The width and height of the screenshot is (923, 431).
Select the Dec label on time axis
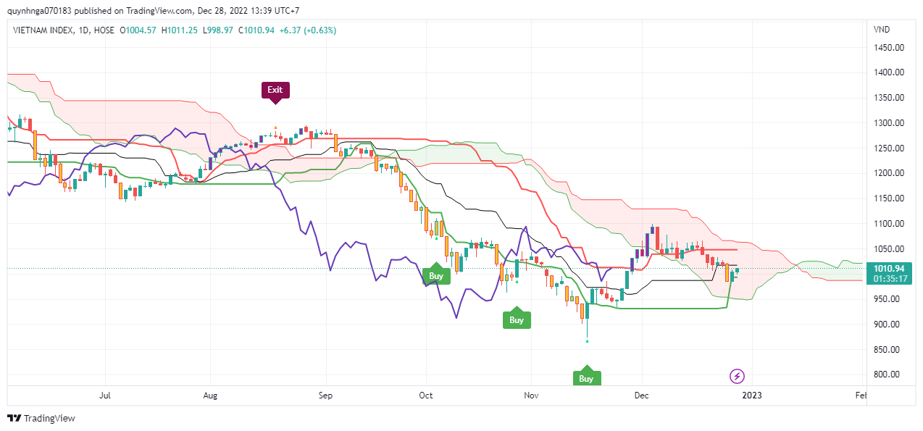coord(640,396)
